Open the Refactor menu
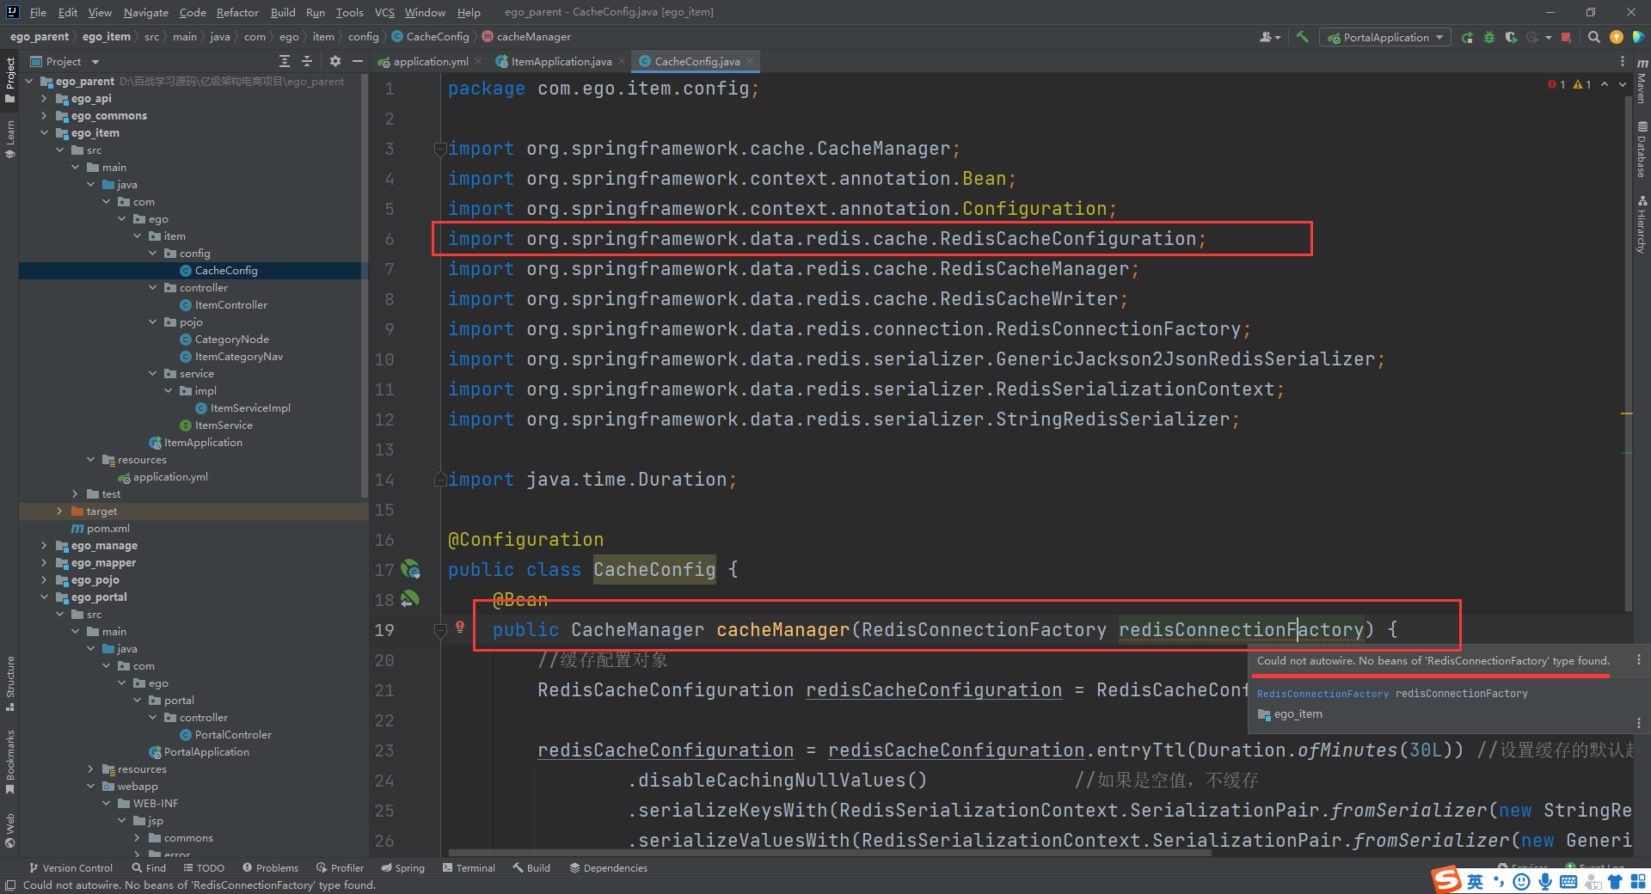 coord(237,12)
